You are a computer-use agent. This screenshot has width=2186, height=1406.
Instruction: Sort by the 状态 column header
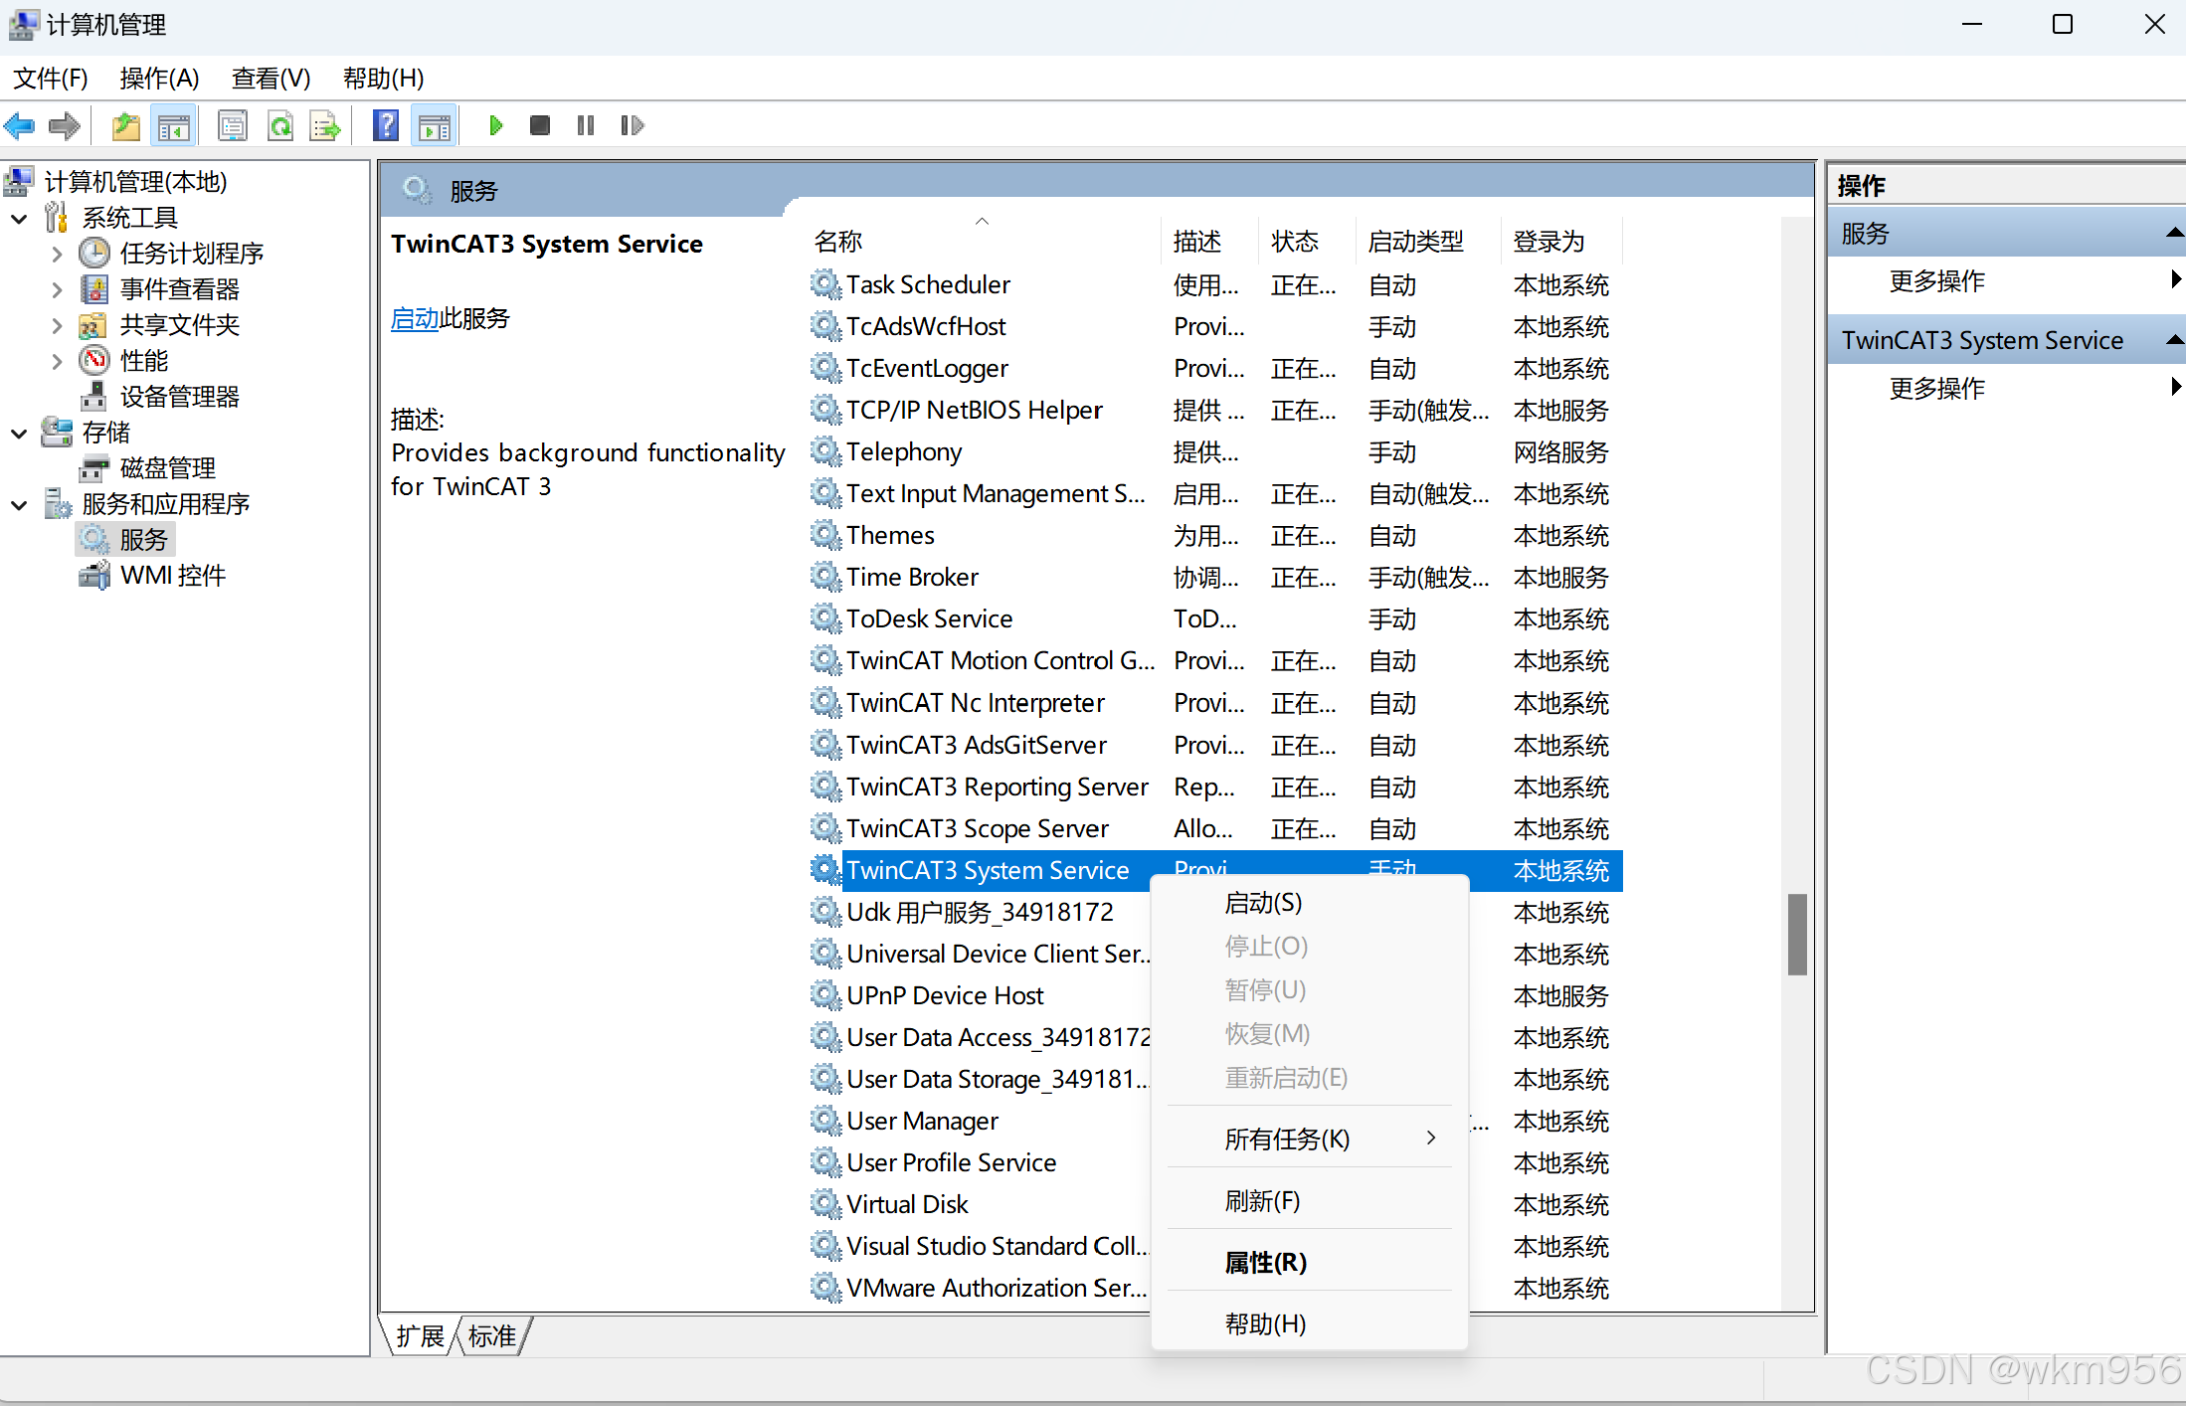tap(1307, 241)
